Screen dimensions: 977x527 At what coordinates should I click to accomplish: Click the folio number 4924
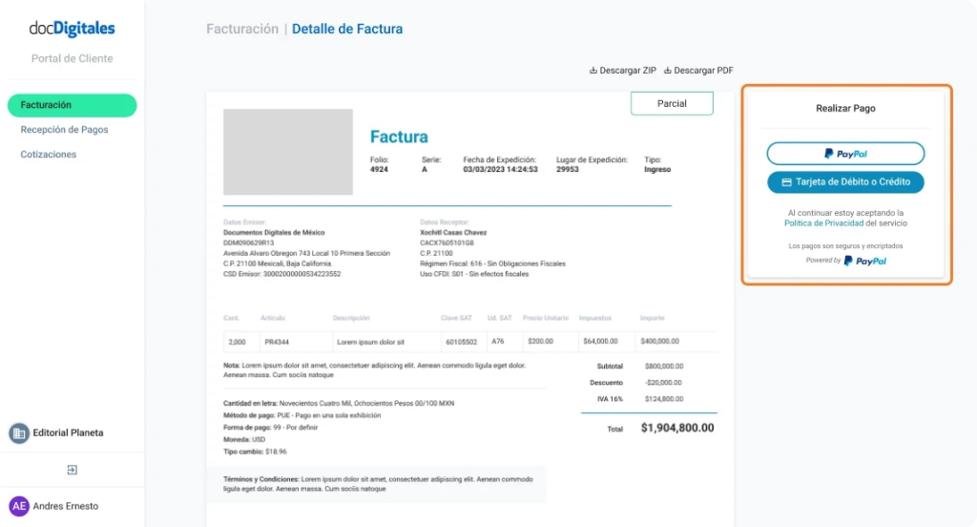379,170
